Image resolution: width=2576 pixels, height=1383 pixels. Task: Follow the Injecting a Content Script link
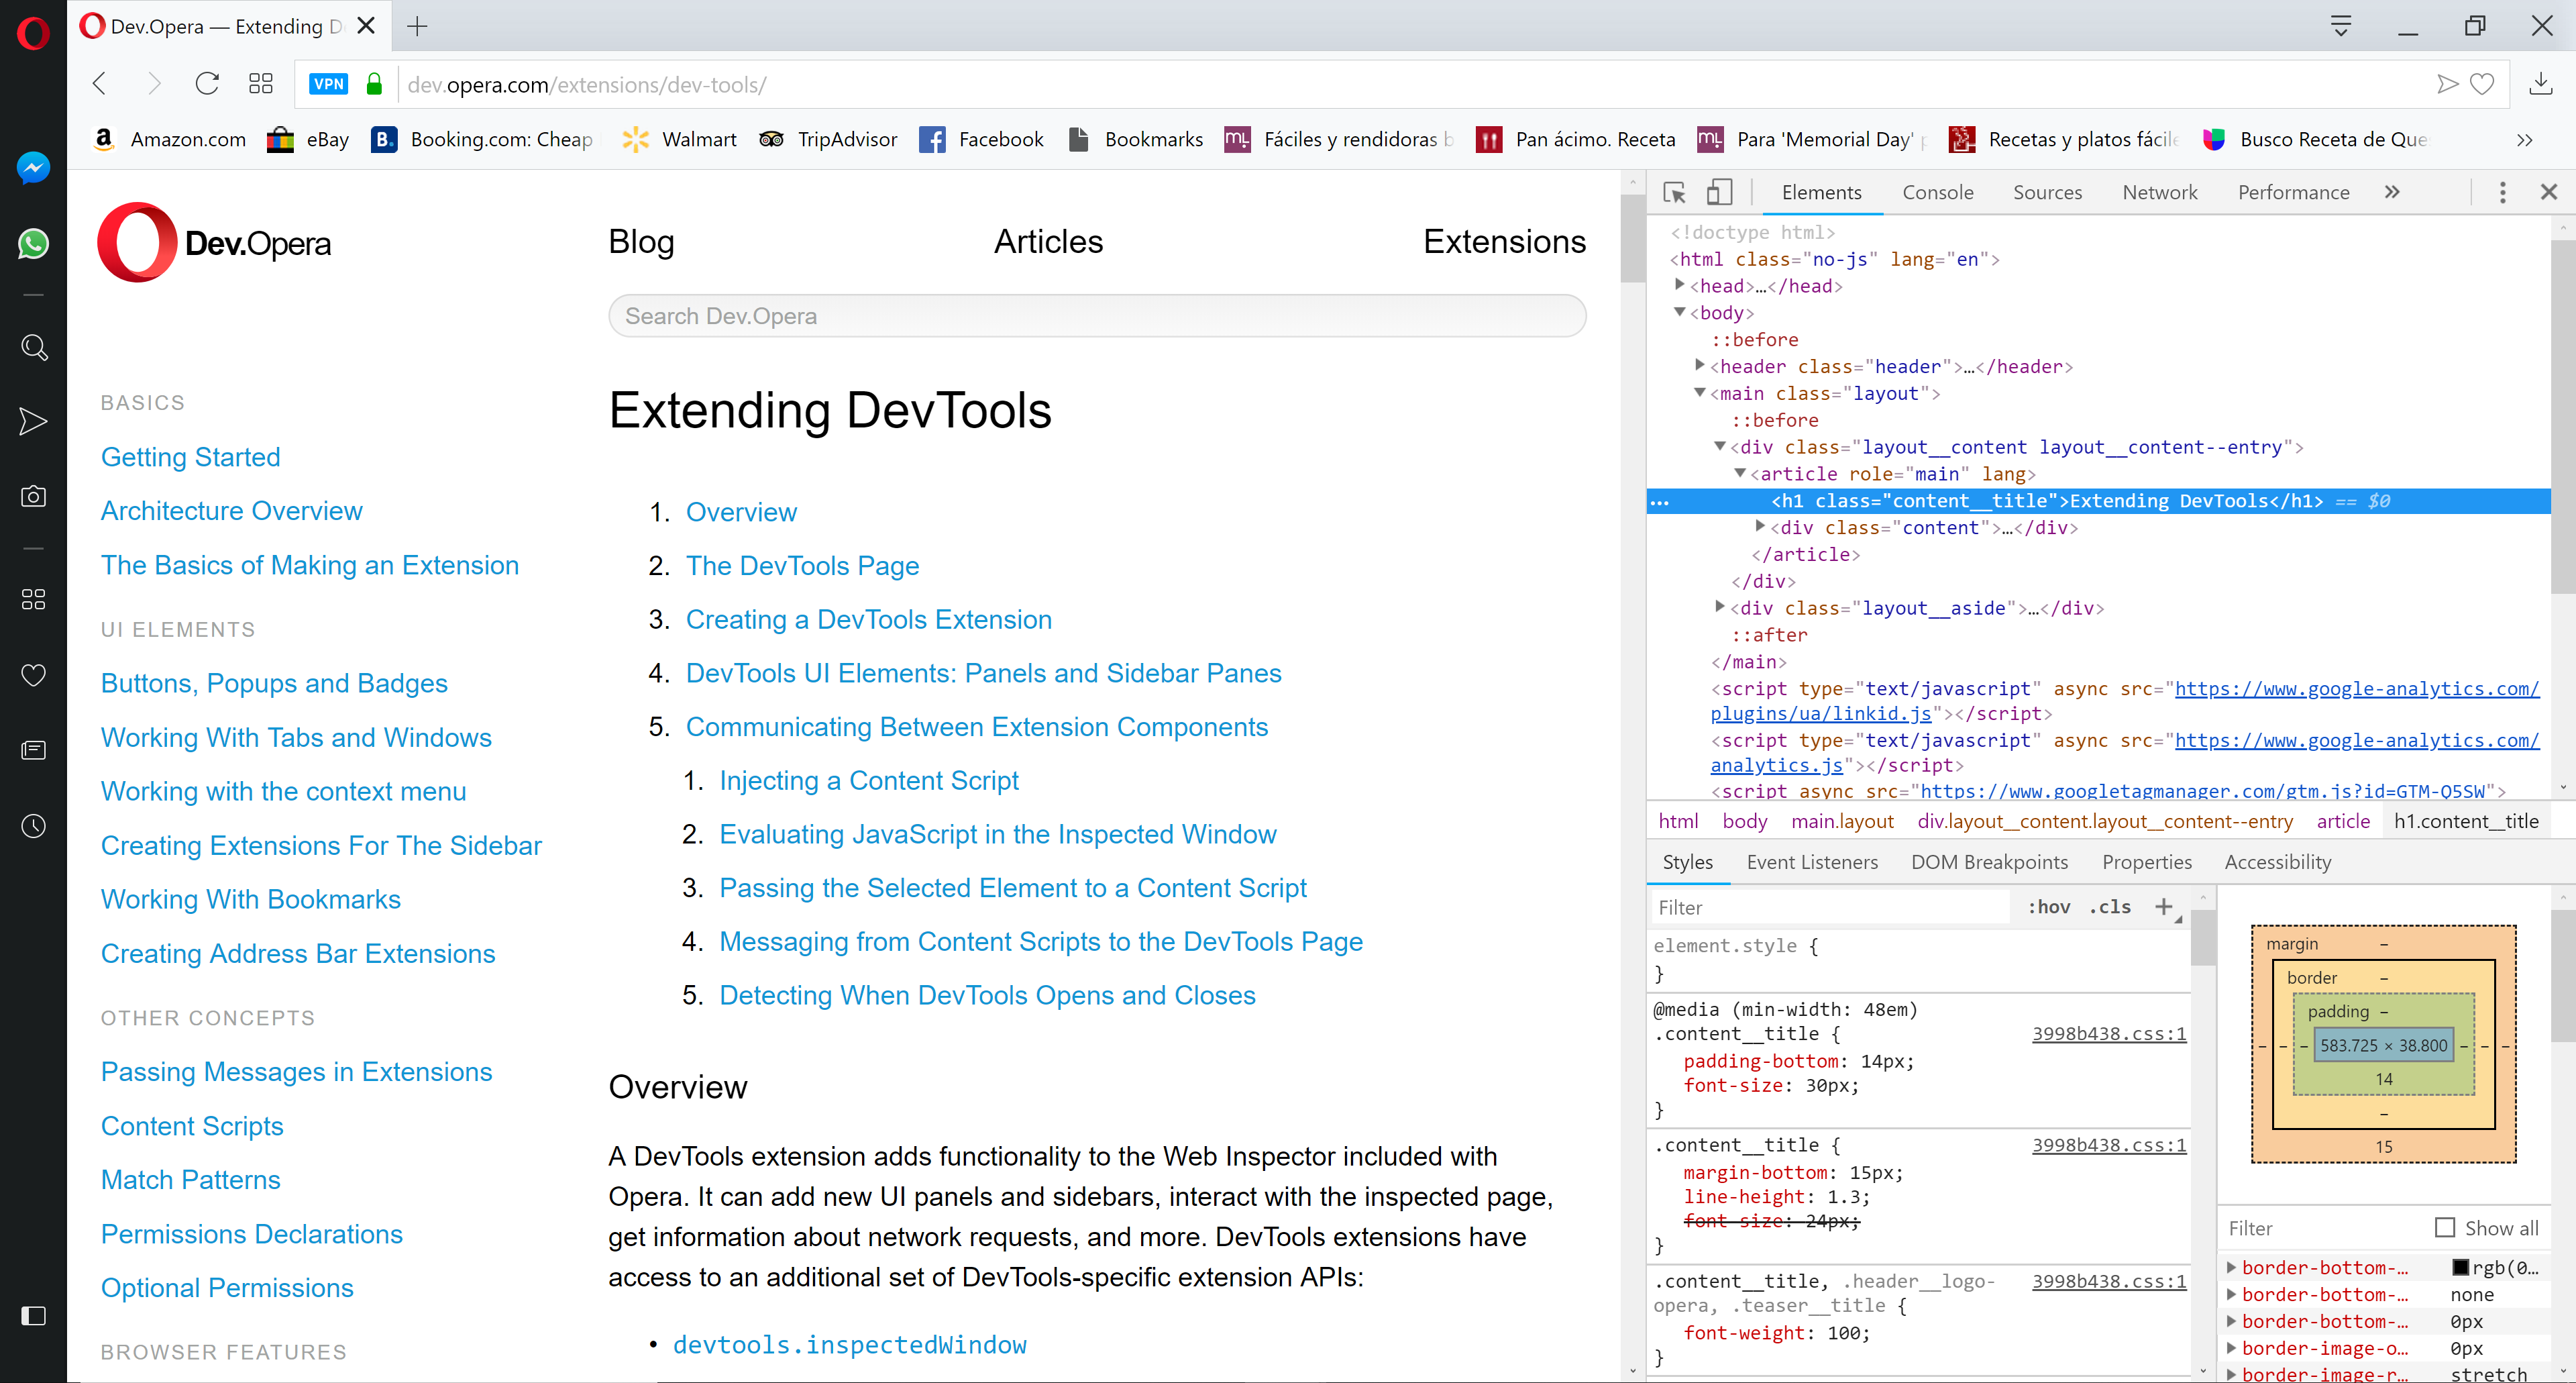click(x=868, y=780)
